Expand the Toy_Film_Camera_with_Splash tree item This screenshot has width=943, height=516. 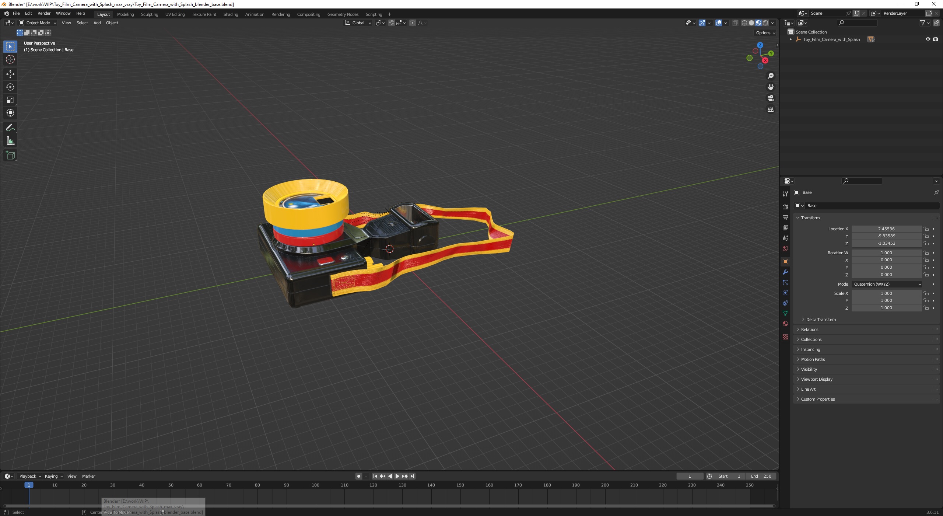pyautogui.click(x=790, y=39)
